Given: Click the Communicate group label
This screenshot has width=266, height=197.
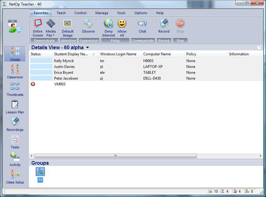Looking at the screenshot, I should [143, 41].
